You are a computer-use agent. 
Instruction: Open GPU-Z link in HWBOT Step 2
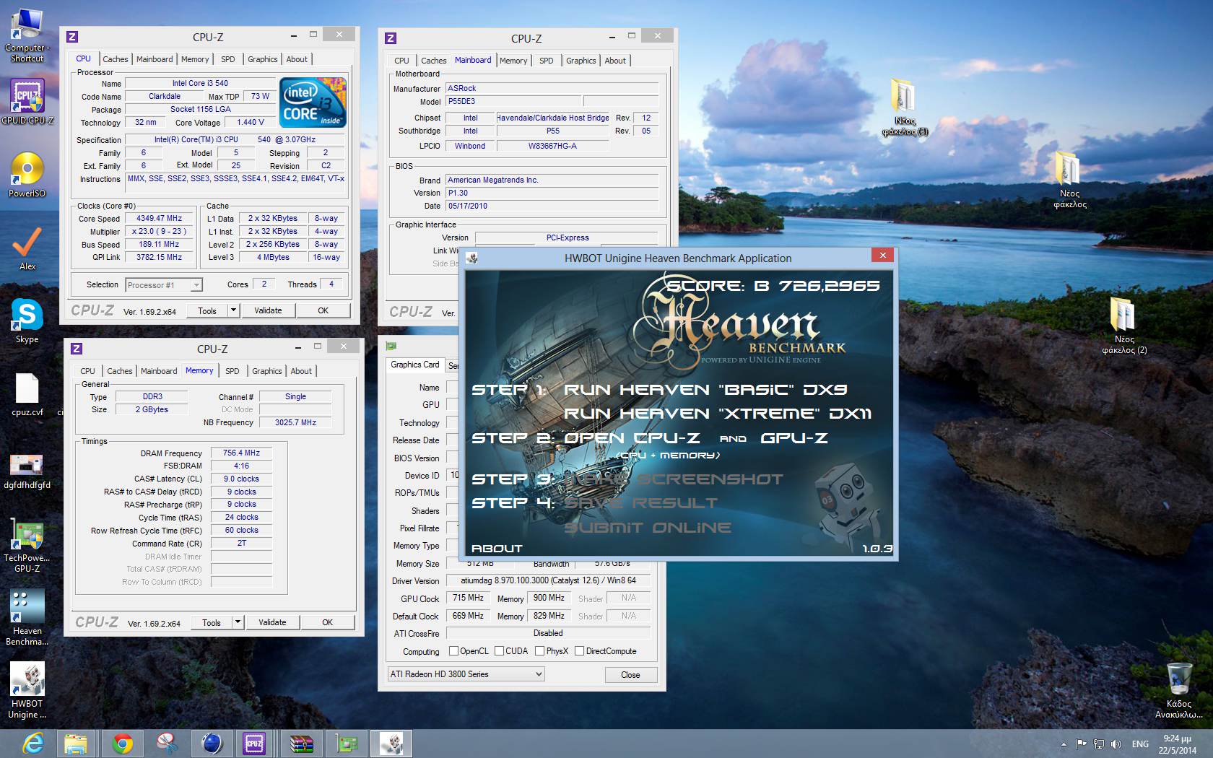(794, 438)
